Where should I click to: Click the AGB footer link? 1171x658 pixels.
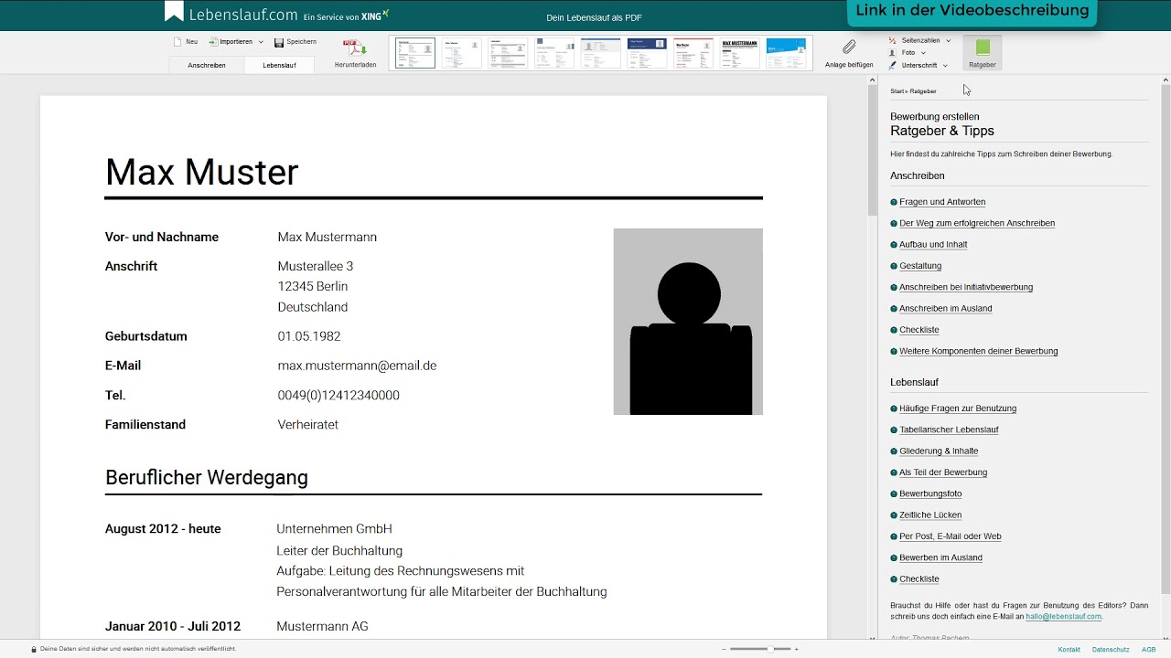click(1148, 649)
